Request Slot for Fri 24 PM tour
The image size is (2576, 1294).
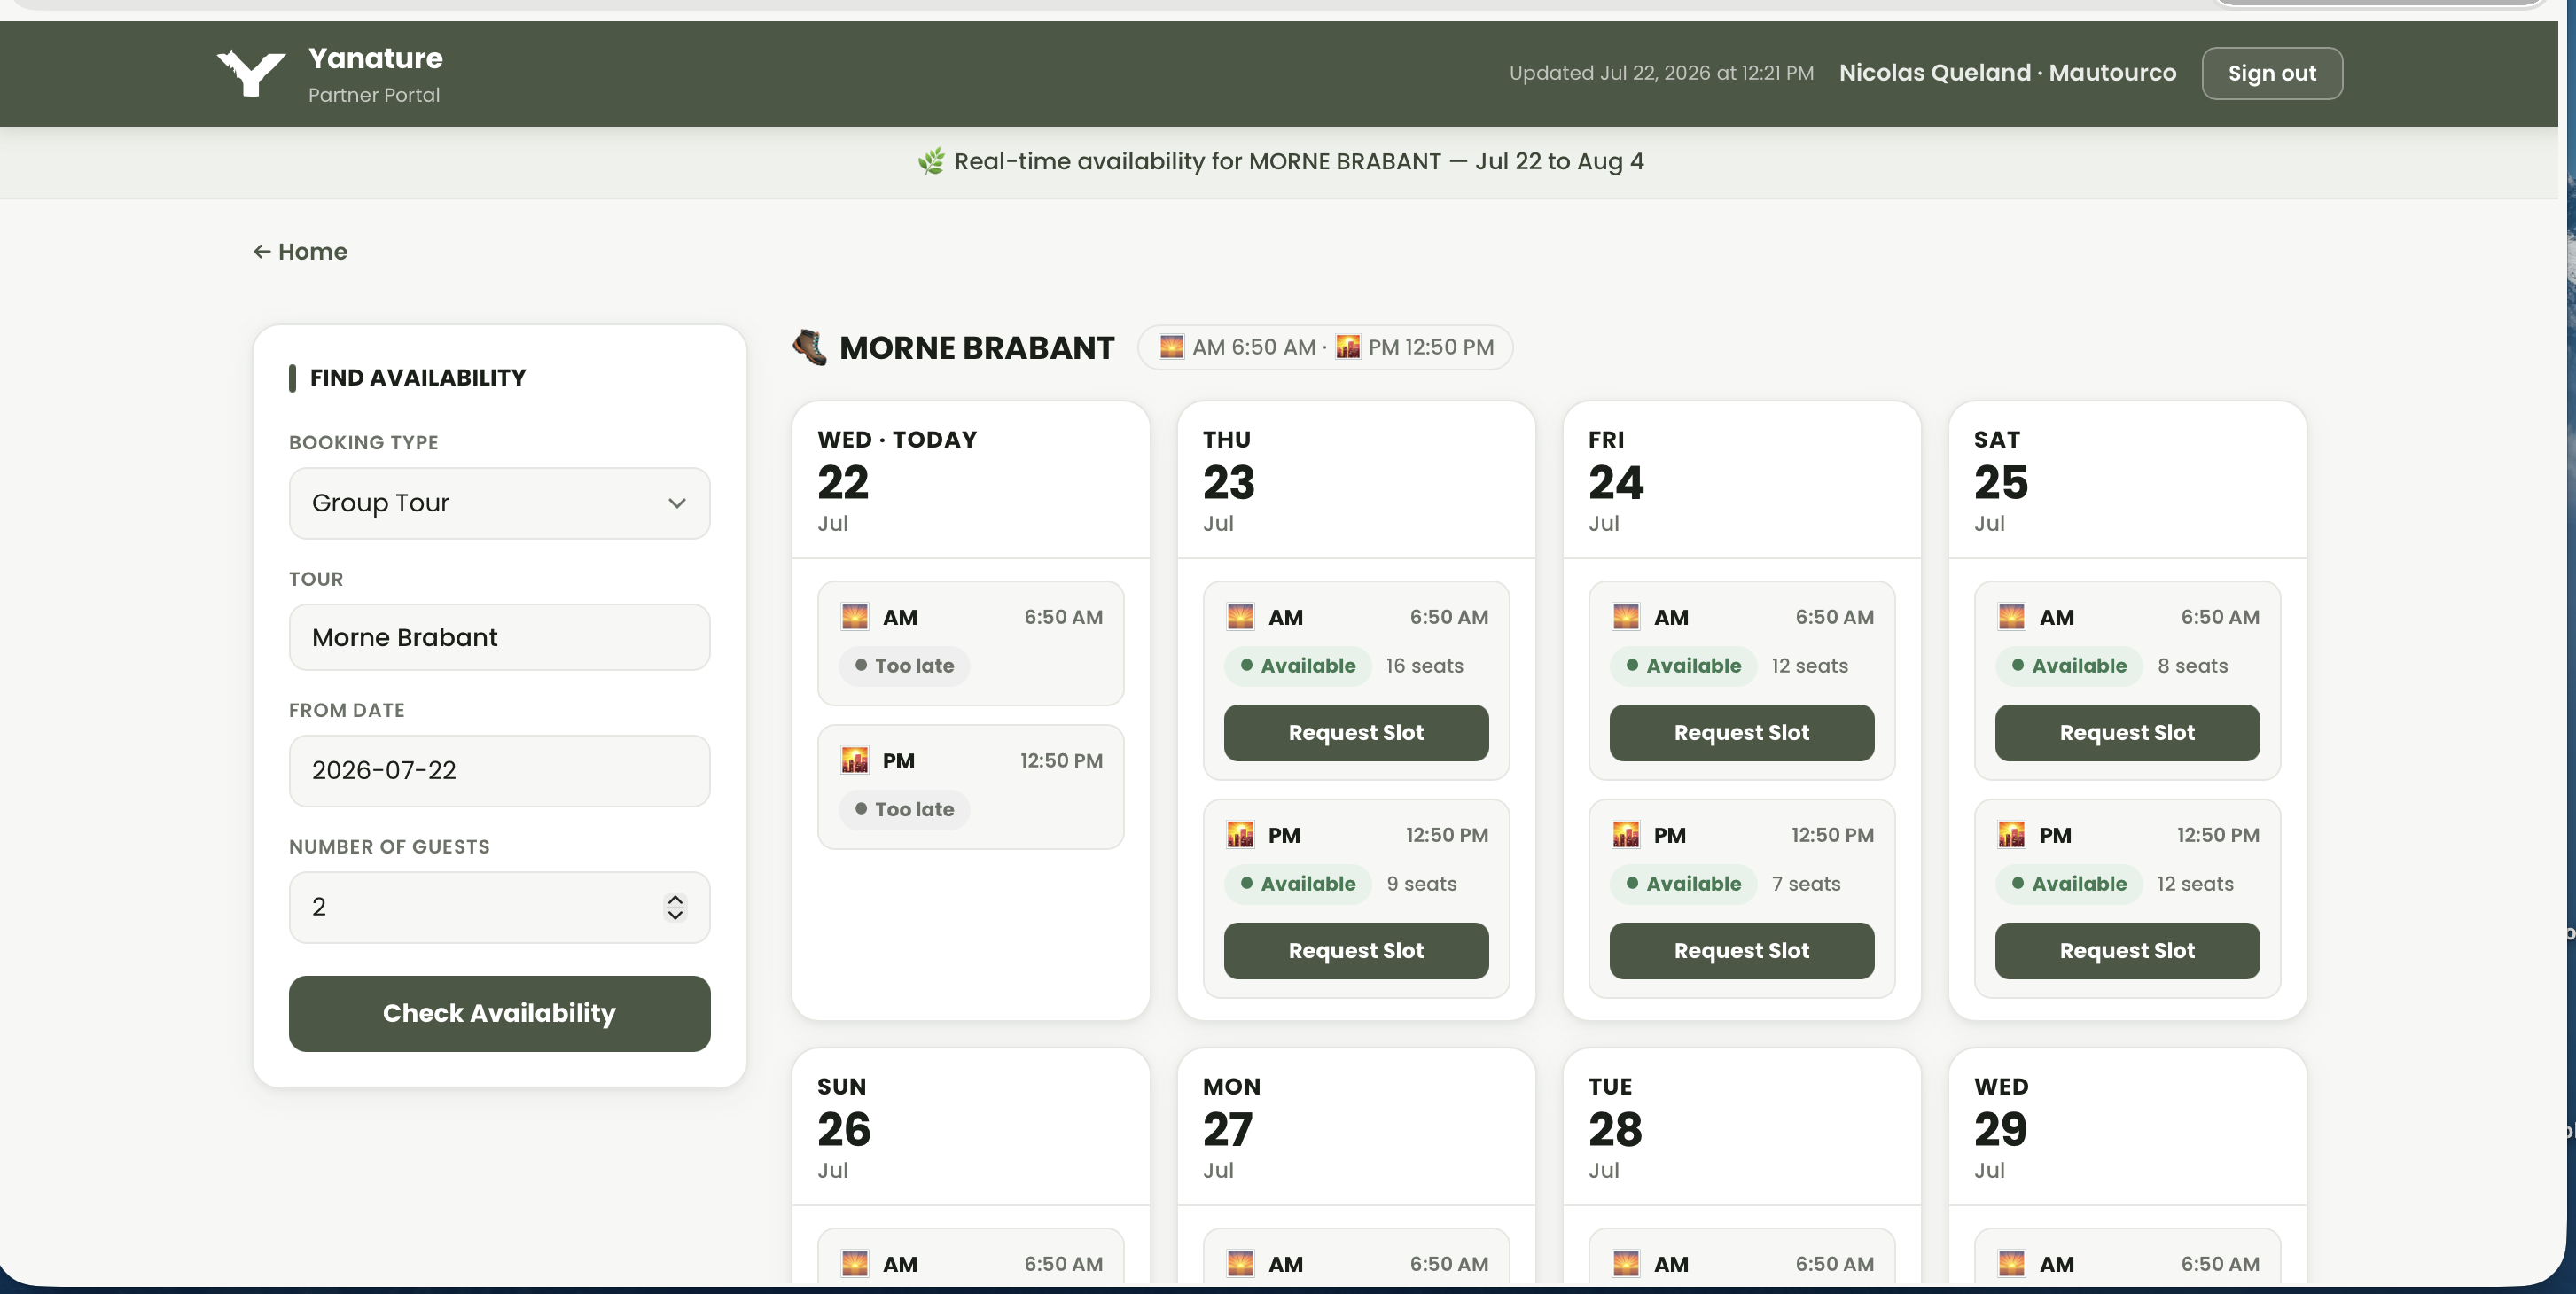pyautogui.click(x=1741, y=951)
